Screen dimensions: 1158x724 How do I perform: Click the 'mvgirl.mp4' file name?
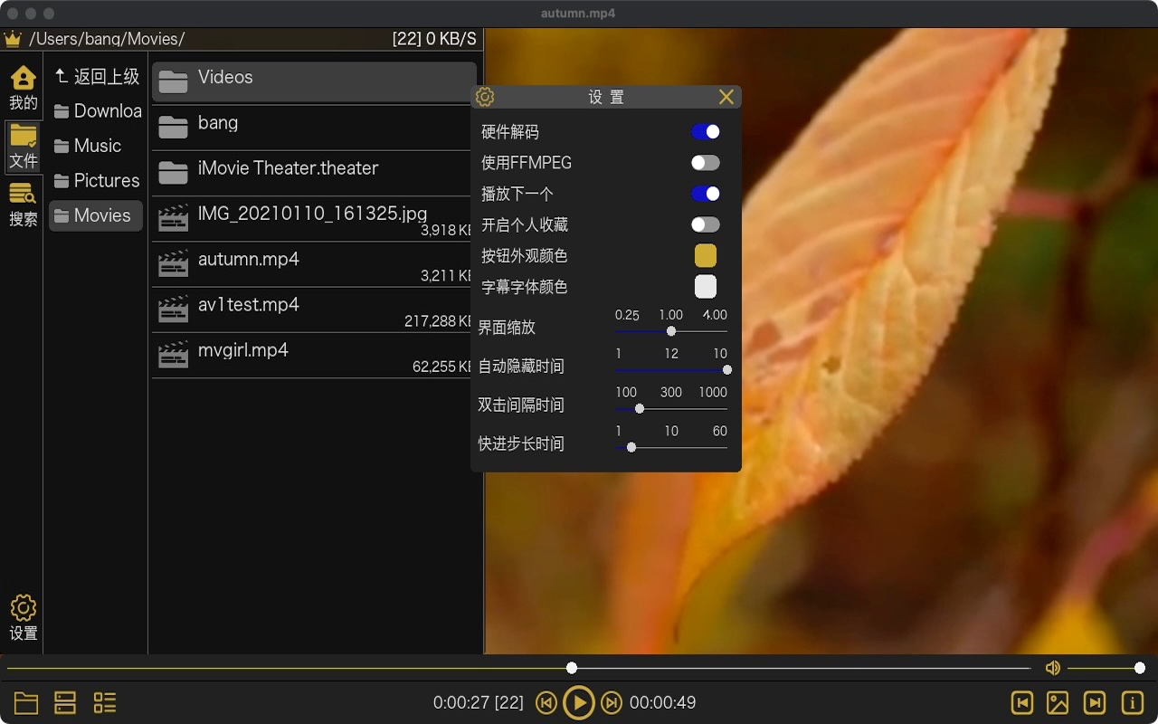click(243, 350)
